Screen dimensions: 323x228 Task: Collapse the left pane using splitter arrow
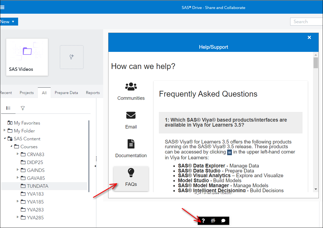pos(95,166)
